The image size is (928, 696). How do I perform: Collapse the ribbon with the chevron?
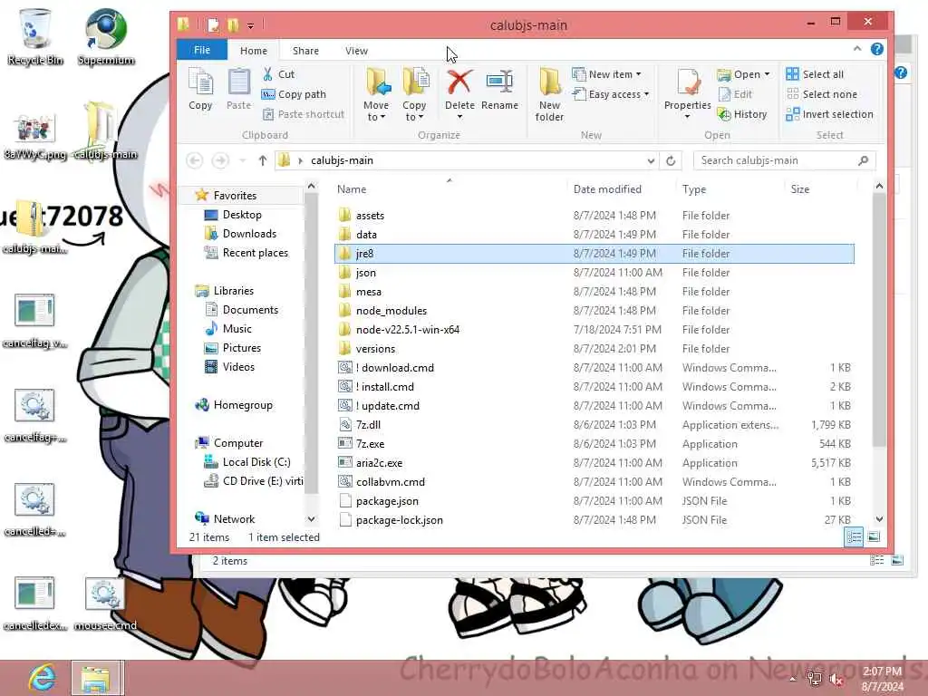click(857, 49)
